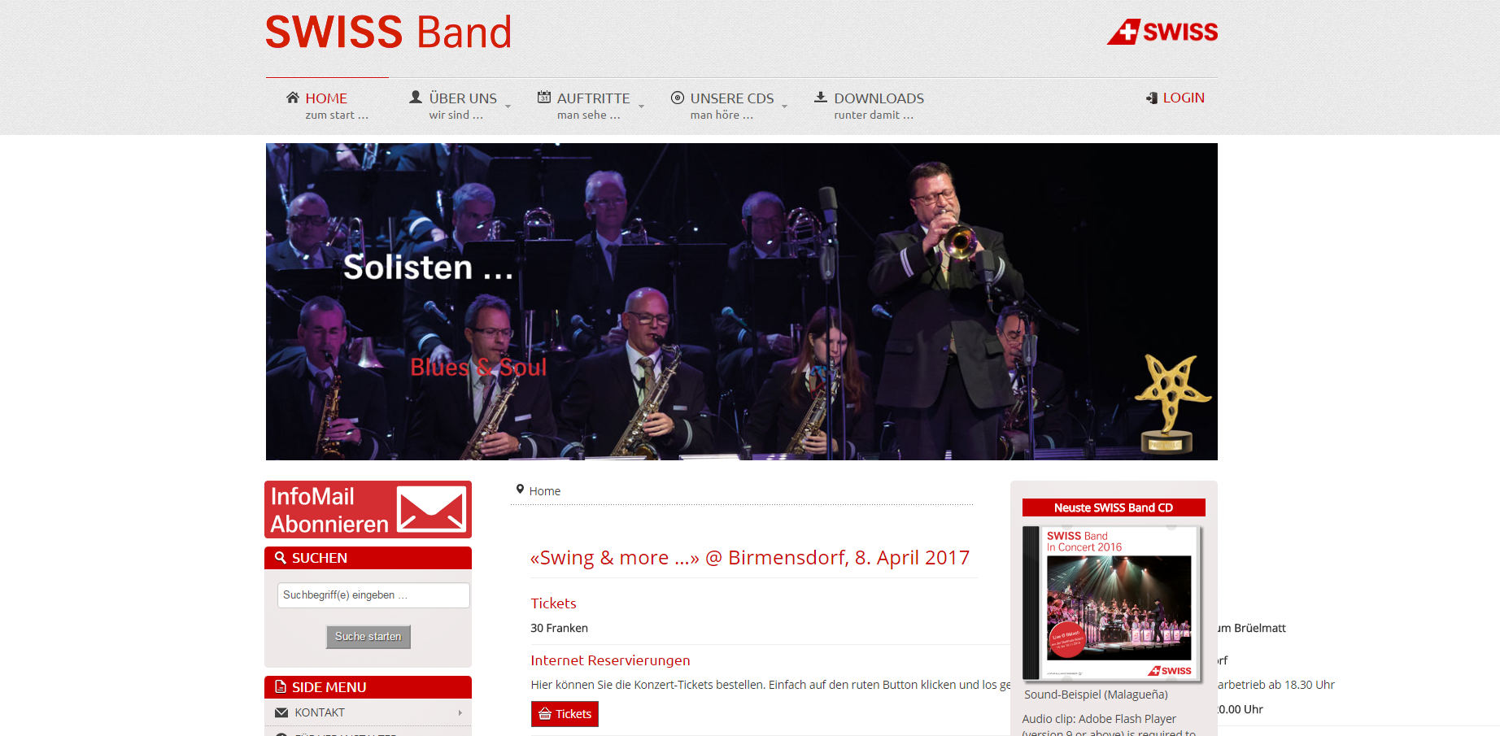Click the calendar icon beside AUFTRITTE
The height and width of the screenshot is (736, 1500).
pyautogui.click(x=544, y=97)
